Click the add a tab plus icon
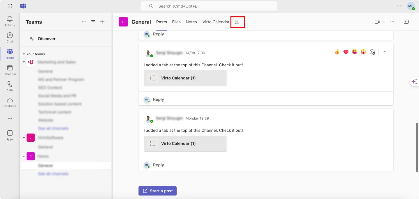Screen dimensions: 419x199 pos(237,22)
